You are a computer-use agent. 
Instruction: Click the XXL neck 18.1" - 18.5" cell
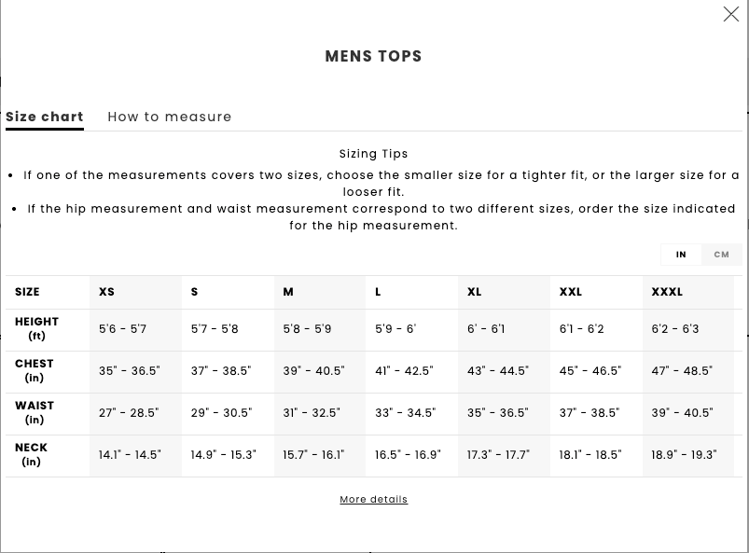tap(596, 455)
